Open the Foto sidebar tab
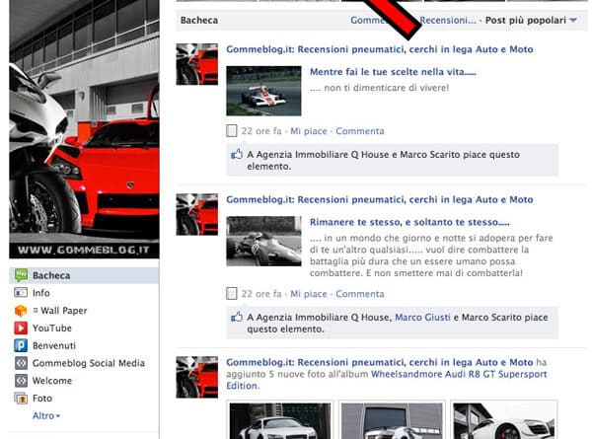Screen dimensions: 592x439 (84, 398)
